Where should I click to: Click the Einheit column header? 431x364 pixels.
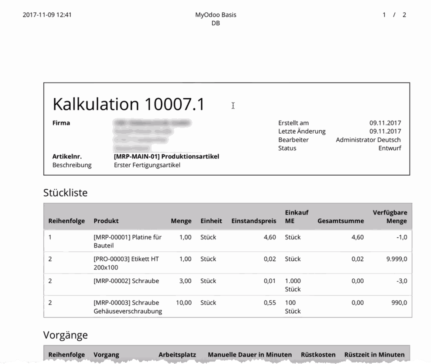point(211,221)
